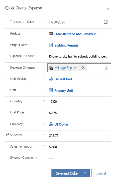116x182 pixels.
Task: Click the Expense Category label
Action: (23, 67)
